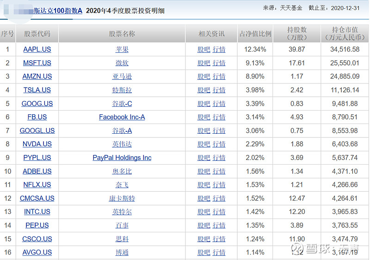
Task: Open 行情 link in the INTC.US row
Action: pos(219,212)
